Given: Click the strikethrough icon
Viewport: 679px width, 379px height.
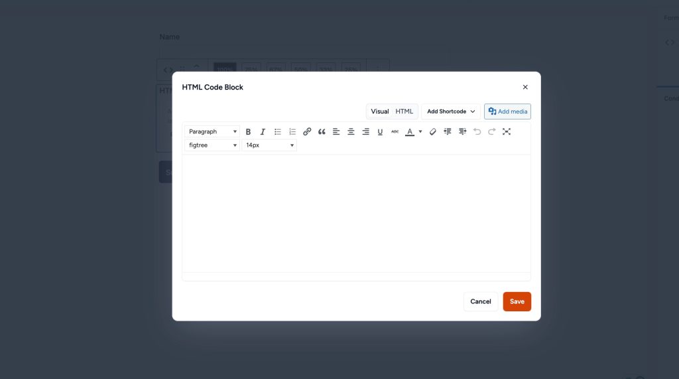Looking at the screenshot, I should click(x=395, y=131).
